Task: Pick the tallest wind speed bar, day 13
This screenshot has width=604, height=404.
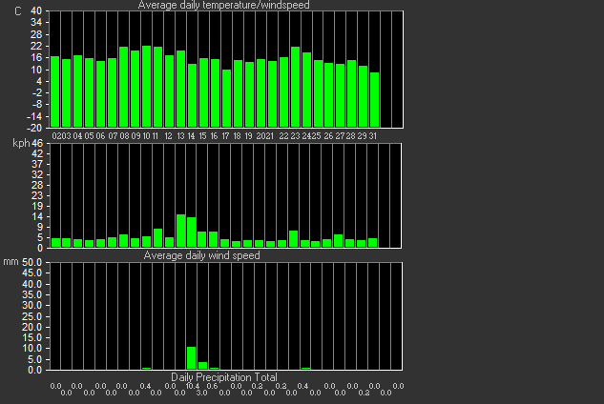Action: point(180,231)
